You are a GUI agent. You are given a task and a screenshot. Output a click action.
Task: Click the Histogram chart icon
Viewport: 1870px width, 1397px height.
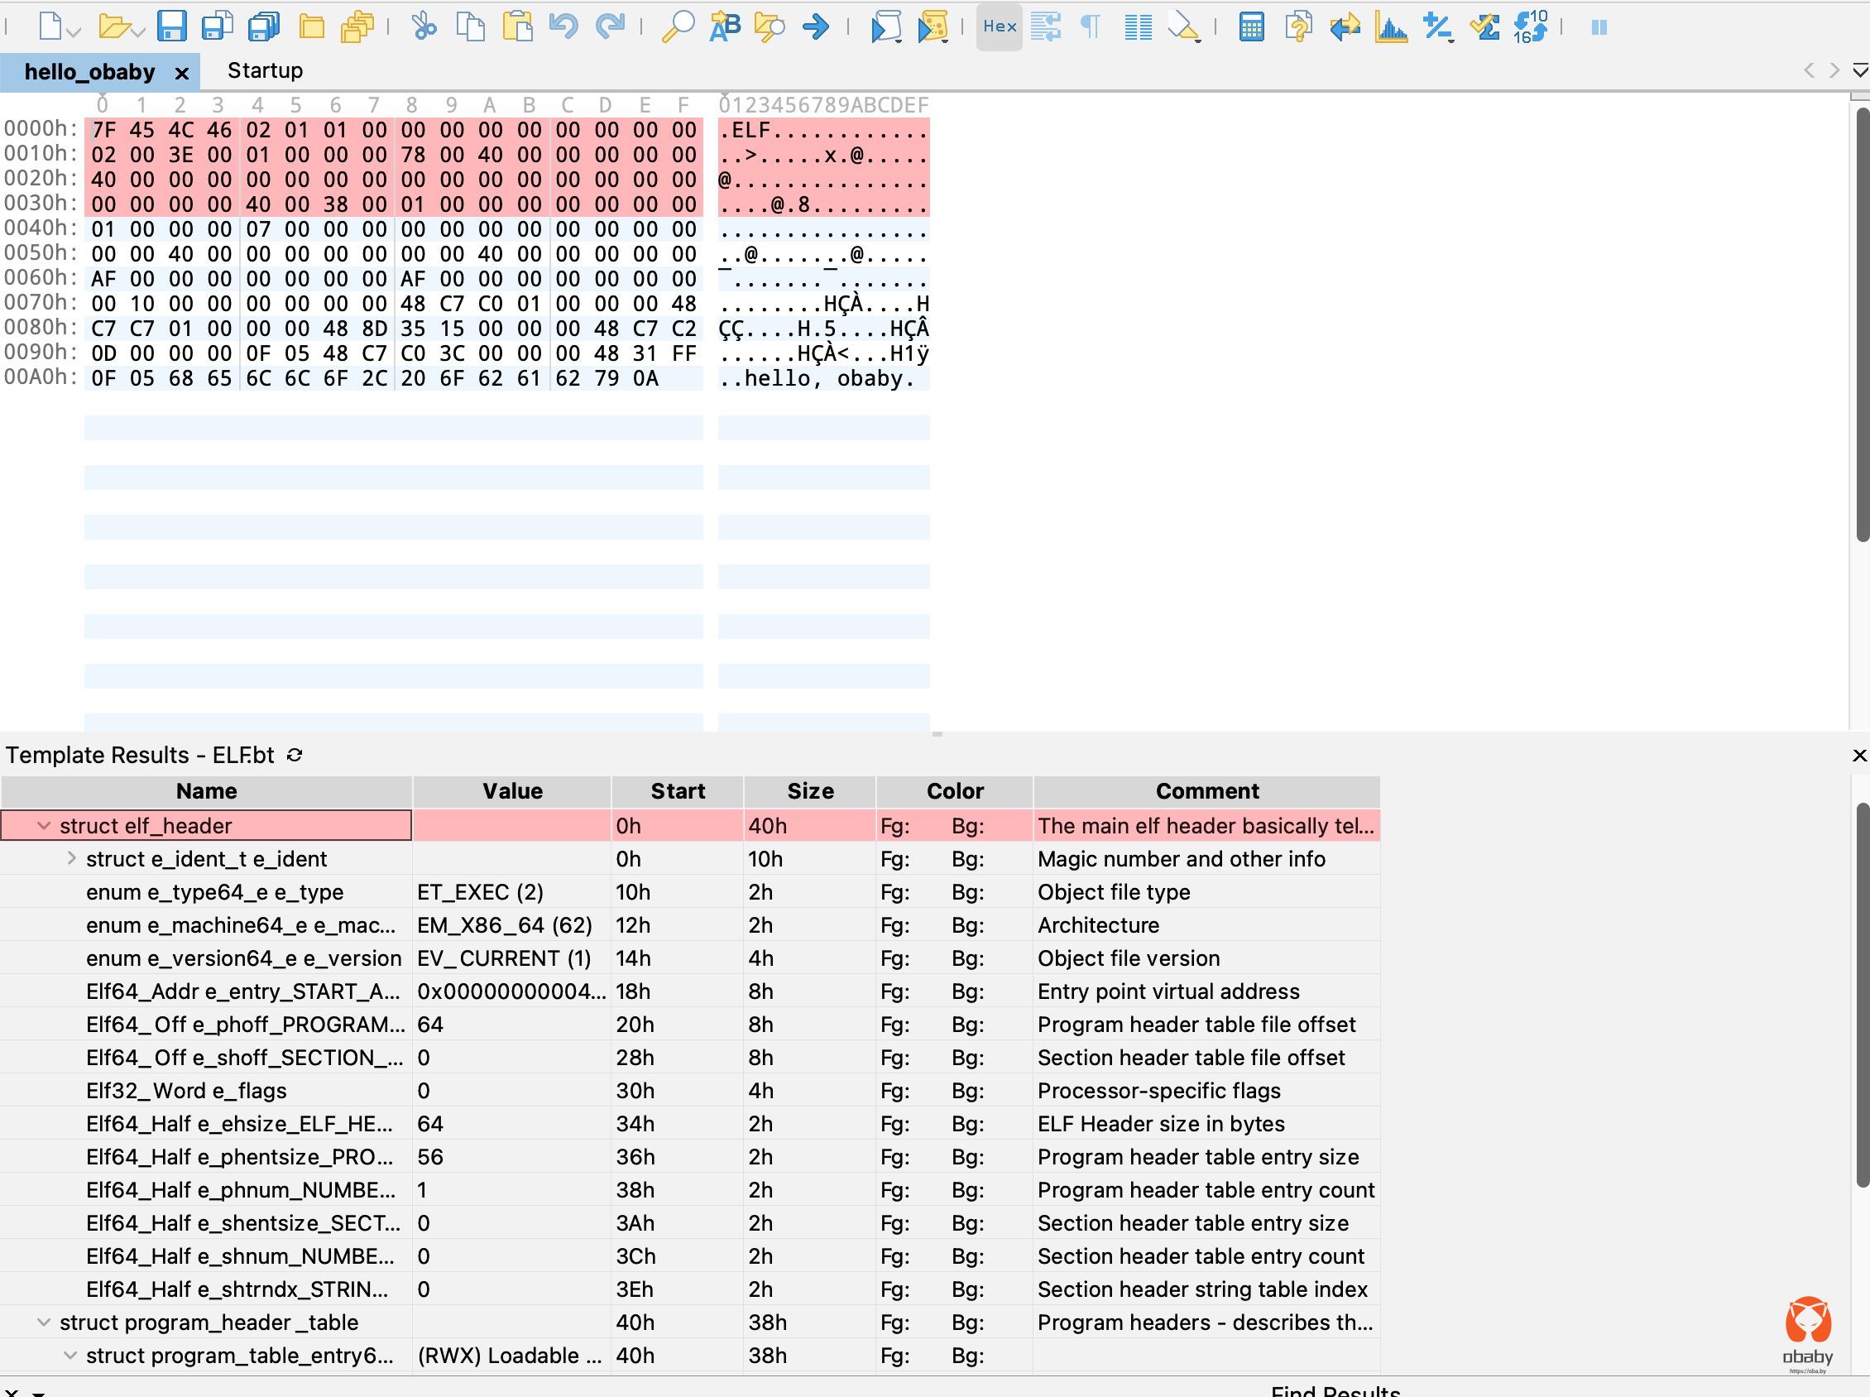click(1391, 27)
